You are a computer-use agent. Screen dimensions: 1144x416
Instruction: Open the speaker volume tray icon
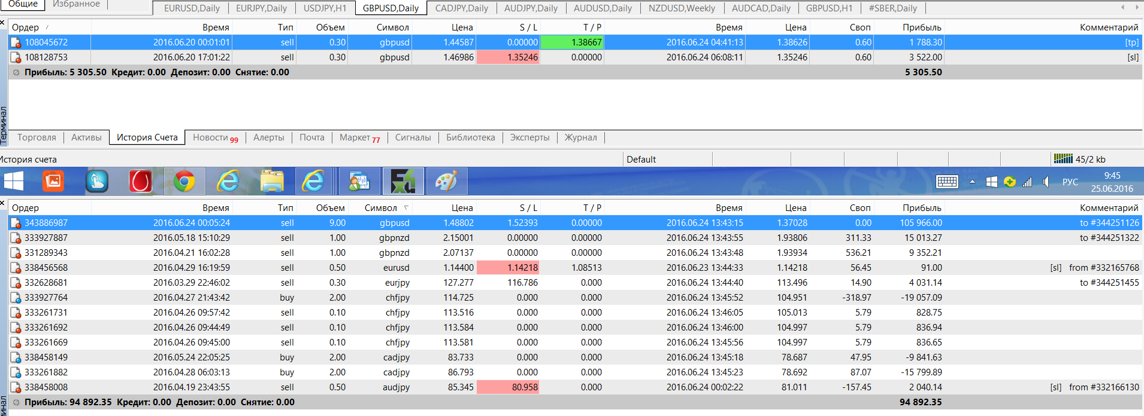1046,182
